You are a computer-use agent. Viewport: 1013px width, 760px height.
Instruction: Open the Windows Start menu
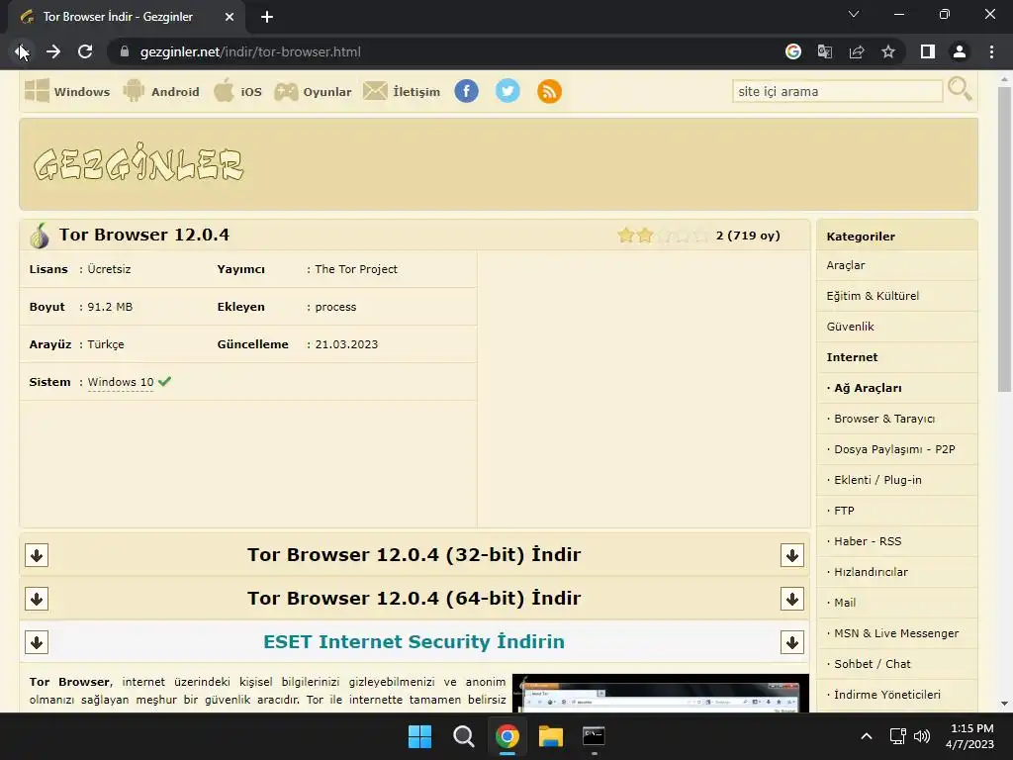(x=419, y=736)
